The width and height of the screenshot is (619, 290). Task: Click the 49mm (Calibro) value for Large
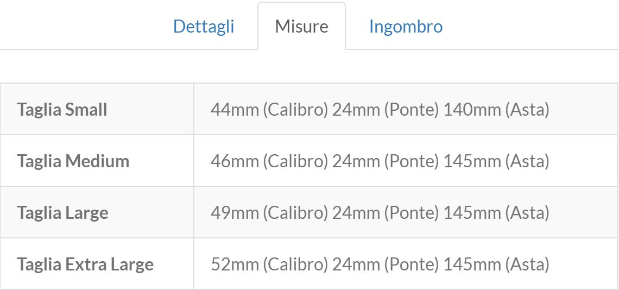(269, 213)
